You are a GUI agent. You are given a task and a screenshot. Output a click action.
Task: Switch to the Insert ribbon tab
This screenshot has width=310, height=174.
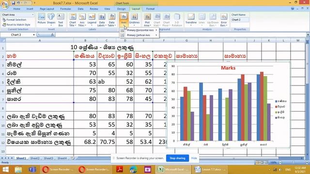(30, 9)
